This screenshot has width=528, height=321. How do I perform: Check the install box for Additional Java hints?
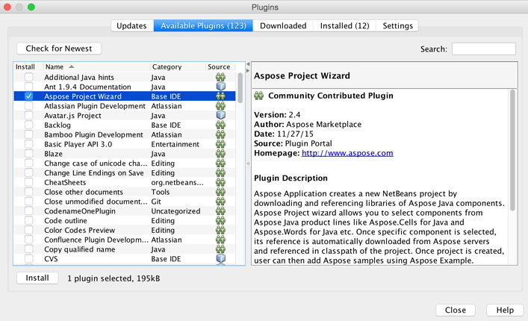(28, 77)
